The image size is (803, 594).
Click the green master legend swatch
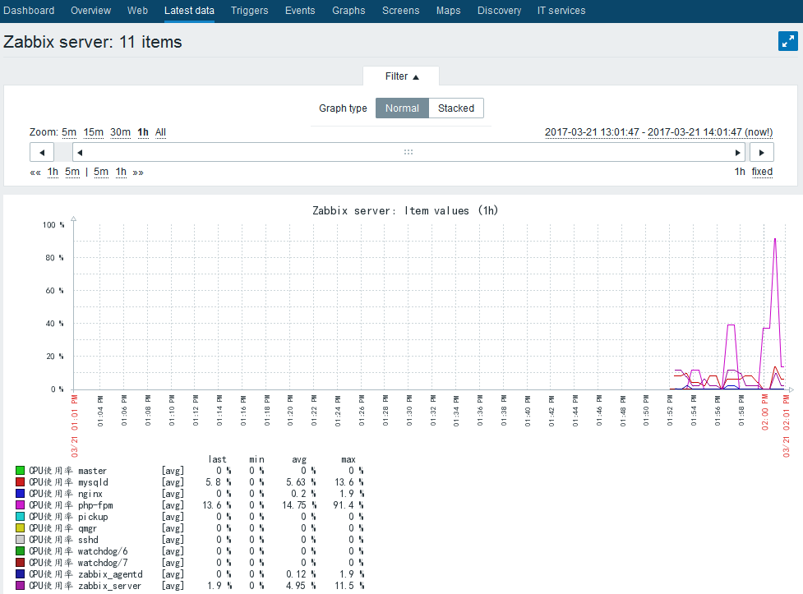tap(20, 470)
